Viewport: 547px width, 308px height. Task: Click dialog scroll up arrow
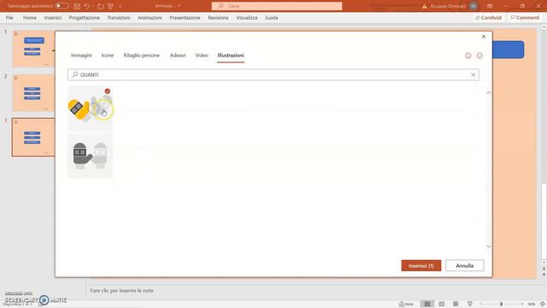pyautogui.click(x=489, y=92)
